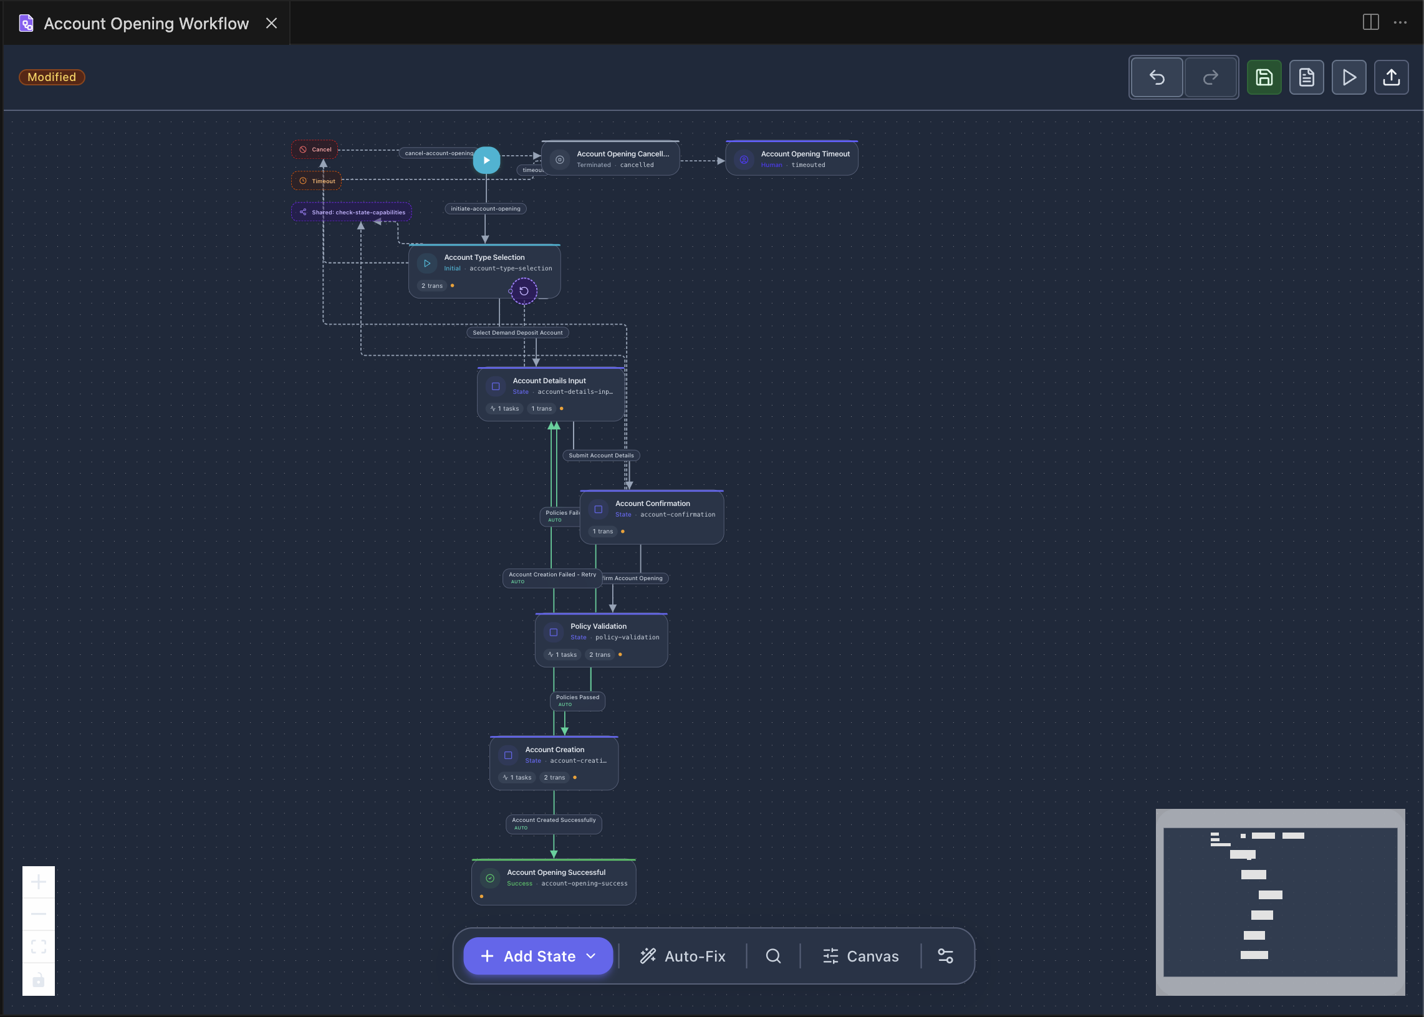Click the state square icon on Account Confirmation
The height and width of the screenshot is (1017, 1424).
(599, 510)
